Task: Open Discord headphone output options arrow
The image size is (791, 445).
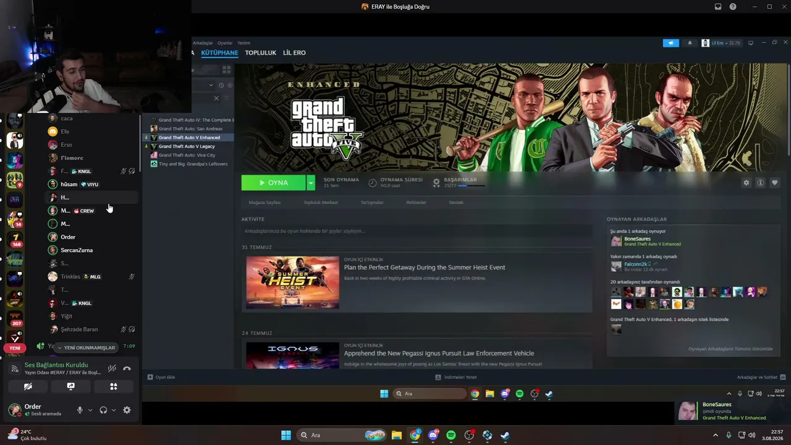Action: click(114, 410)
